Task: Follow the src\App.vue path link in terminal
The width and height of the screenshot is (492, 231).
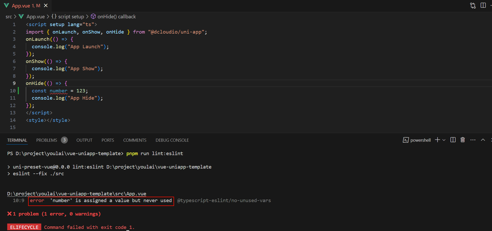Action: (77, 194)
